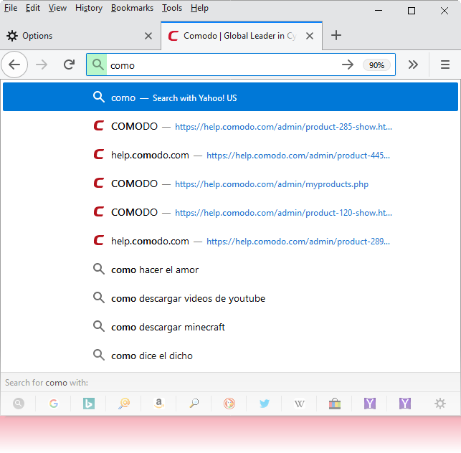Minimize the browser window
Screen dimensions: 461x453
(x=379, y=10)
